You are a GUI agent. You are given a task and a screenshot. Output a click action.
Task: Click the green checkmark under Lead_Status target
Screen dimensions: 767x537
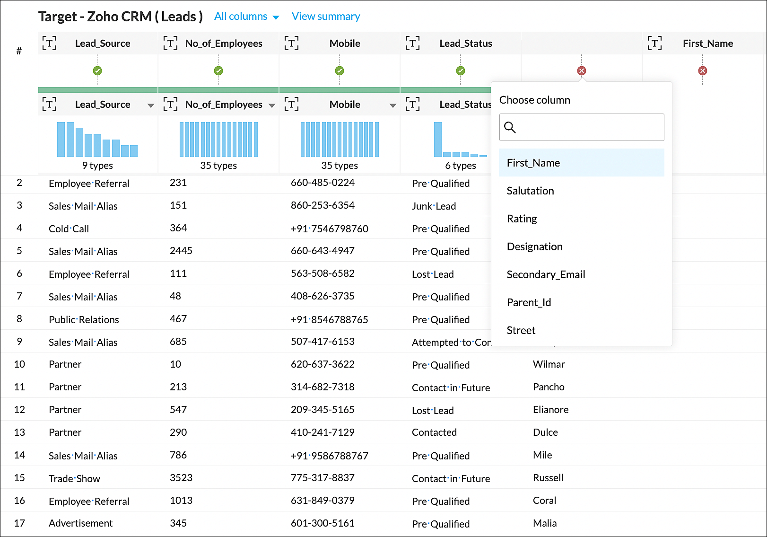pos(461,70)
